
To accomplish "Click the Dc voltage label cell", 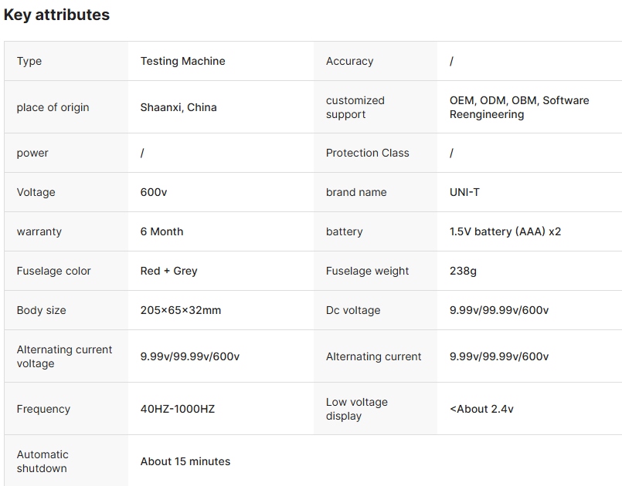I will 353,310.
